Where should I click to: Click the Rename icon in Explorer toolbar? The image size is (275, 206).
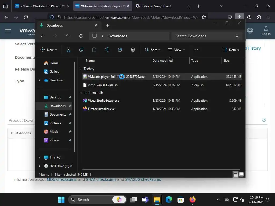click(107, 50)
